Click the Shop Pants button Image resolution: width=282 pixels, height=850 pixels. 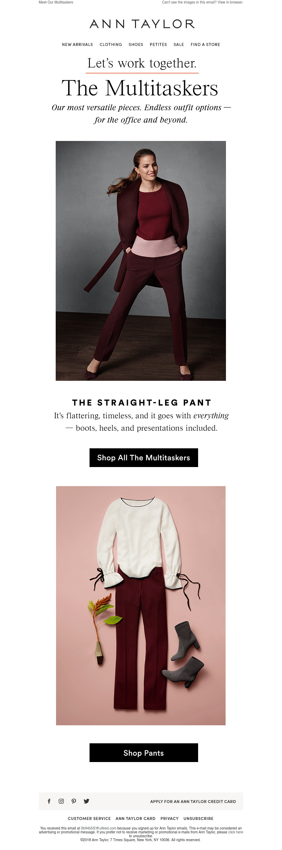(144, 752)
